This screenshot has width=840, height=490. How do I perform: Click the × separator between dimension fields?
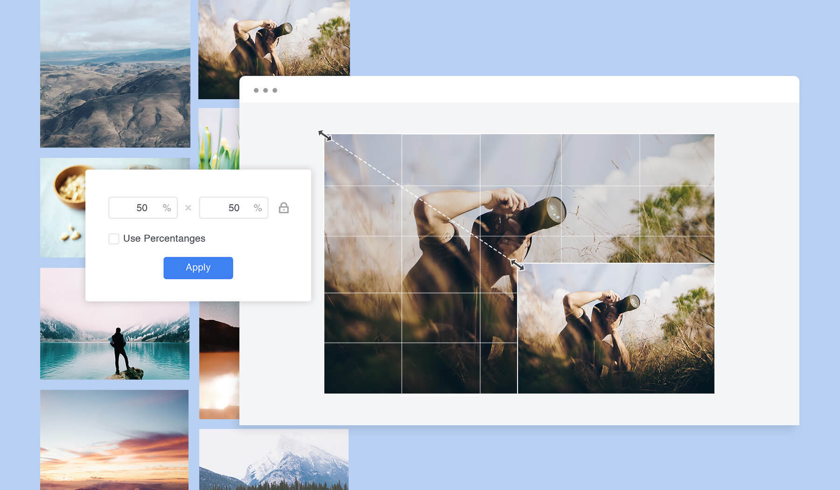click(x=189, y=208)
